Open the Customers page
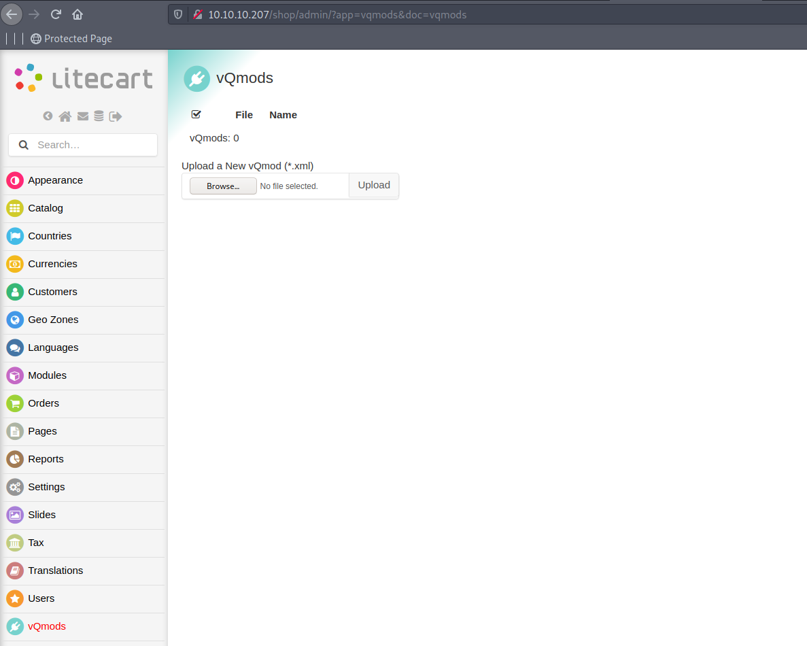 click(52, 292)
